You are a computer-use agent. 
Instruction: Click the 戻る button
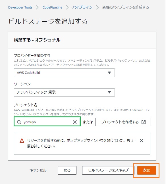click(67, 170)
